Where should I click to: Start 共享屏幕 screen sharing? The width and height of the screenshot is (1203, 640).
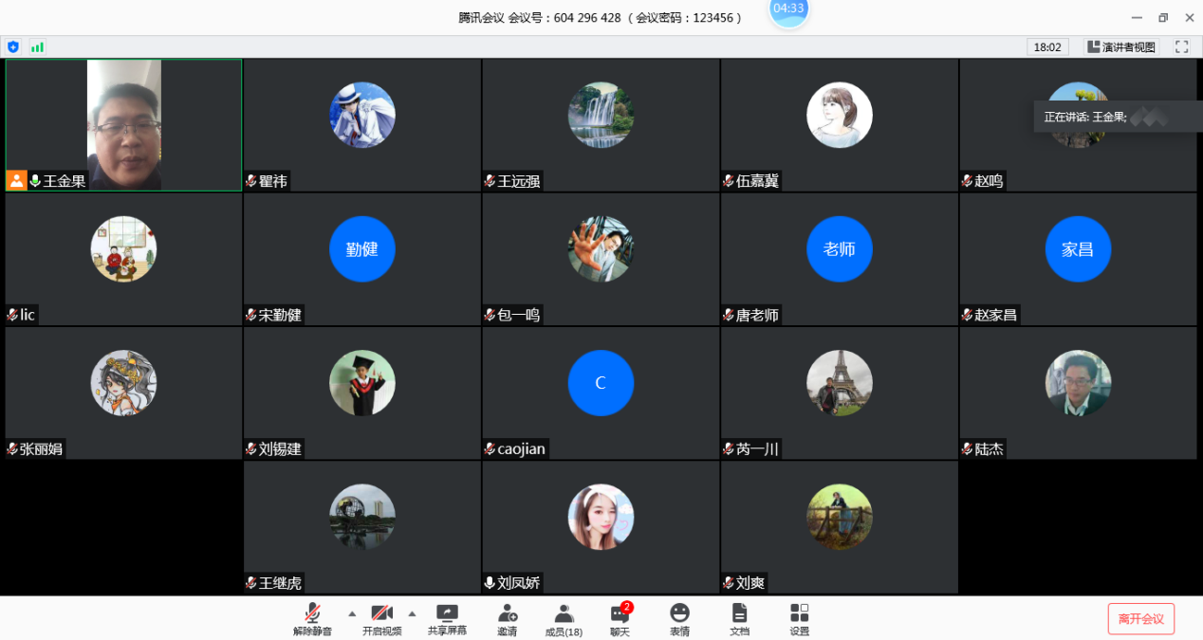click(447, 618)
